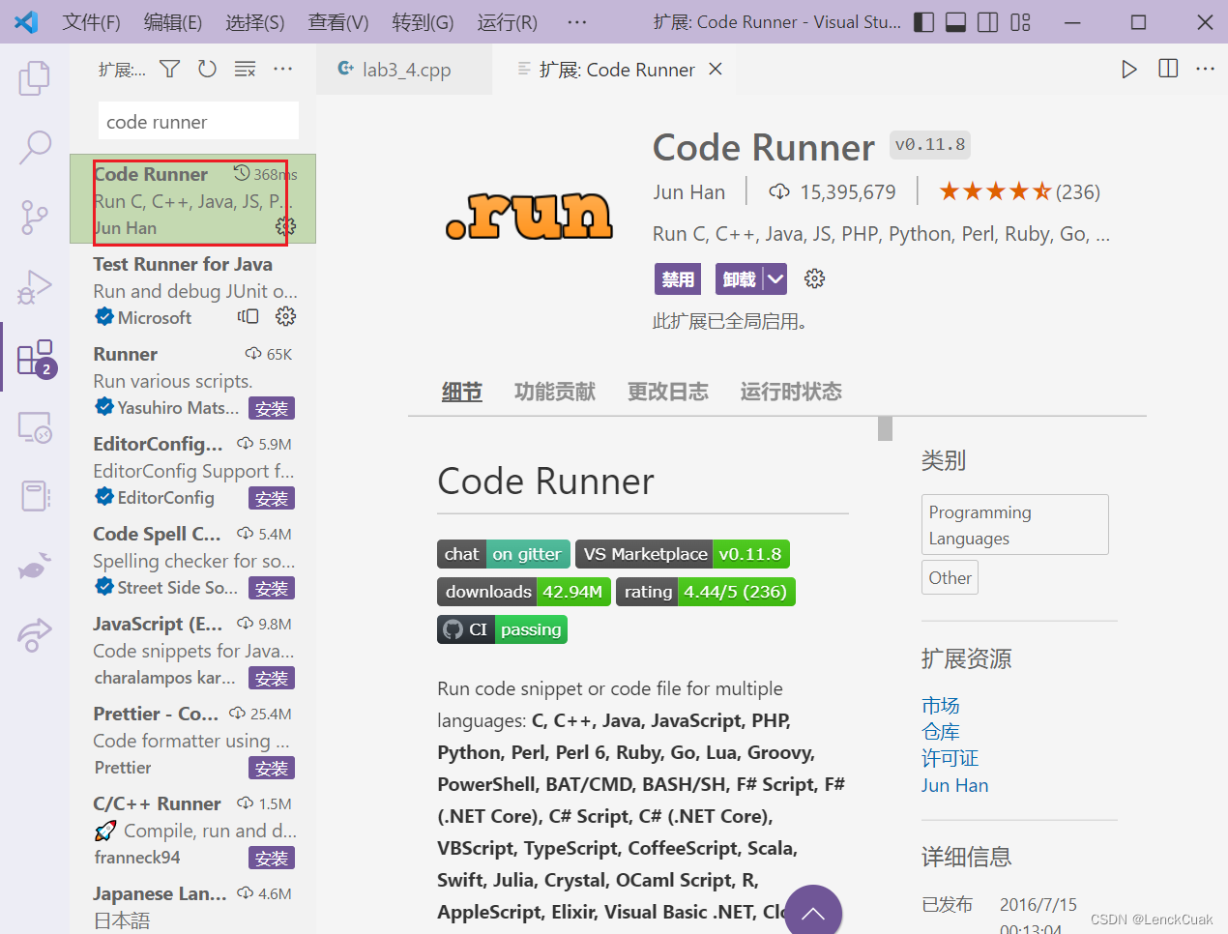Open the 转到(G) menu
The width and height of the screenshot is (1228, 934).
tap(423, 22)
